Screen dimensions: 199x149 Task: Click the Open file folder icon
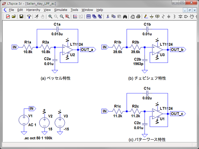[14, 16]
